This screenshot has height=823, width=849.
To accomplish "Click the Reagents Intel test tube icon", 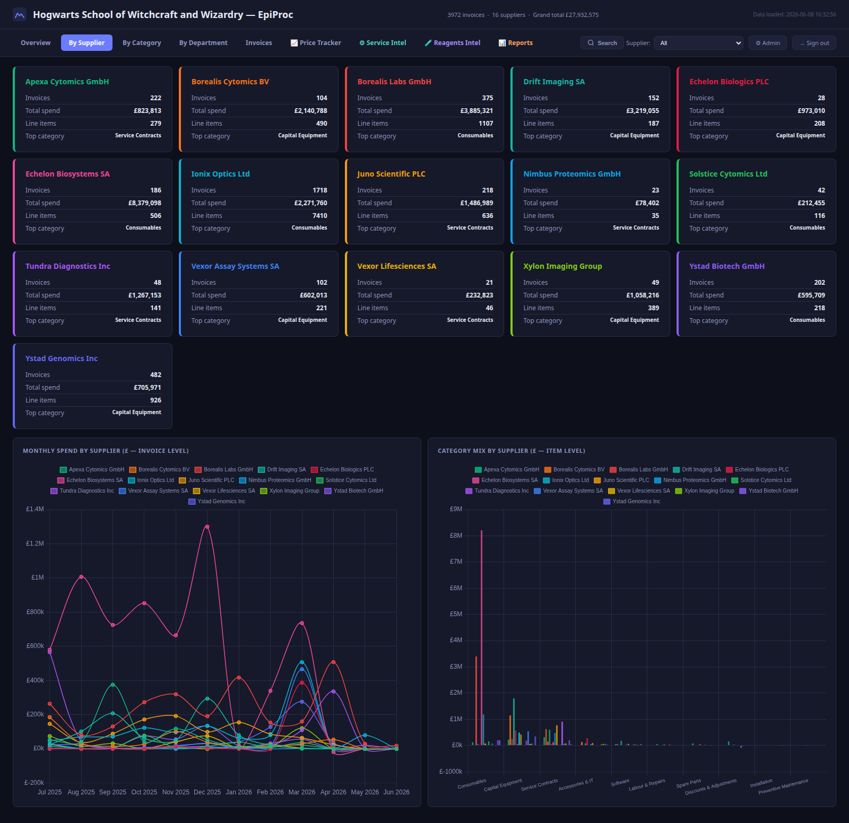I will [428, 43].
